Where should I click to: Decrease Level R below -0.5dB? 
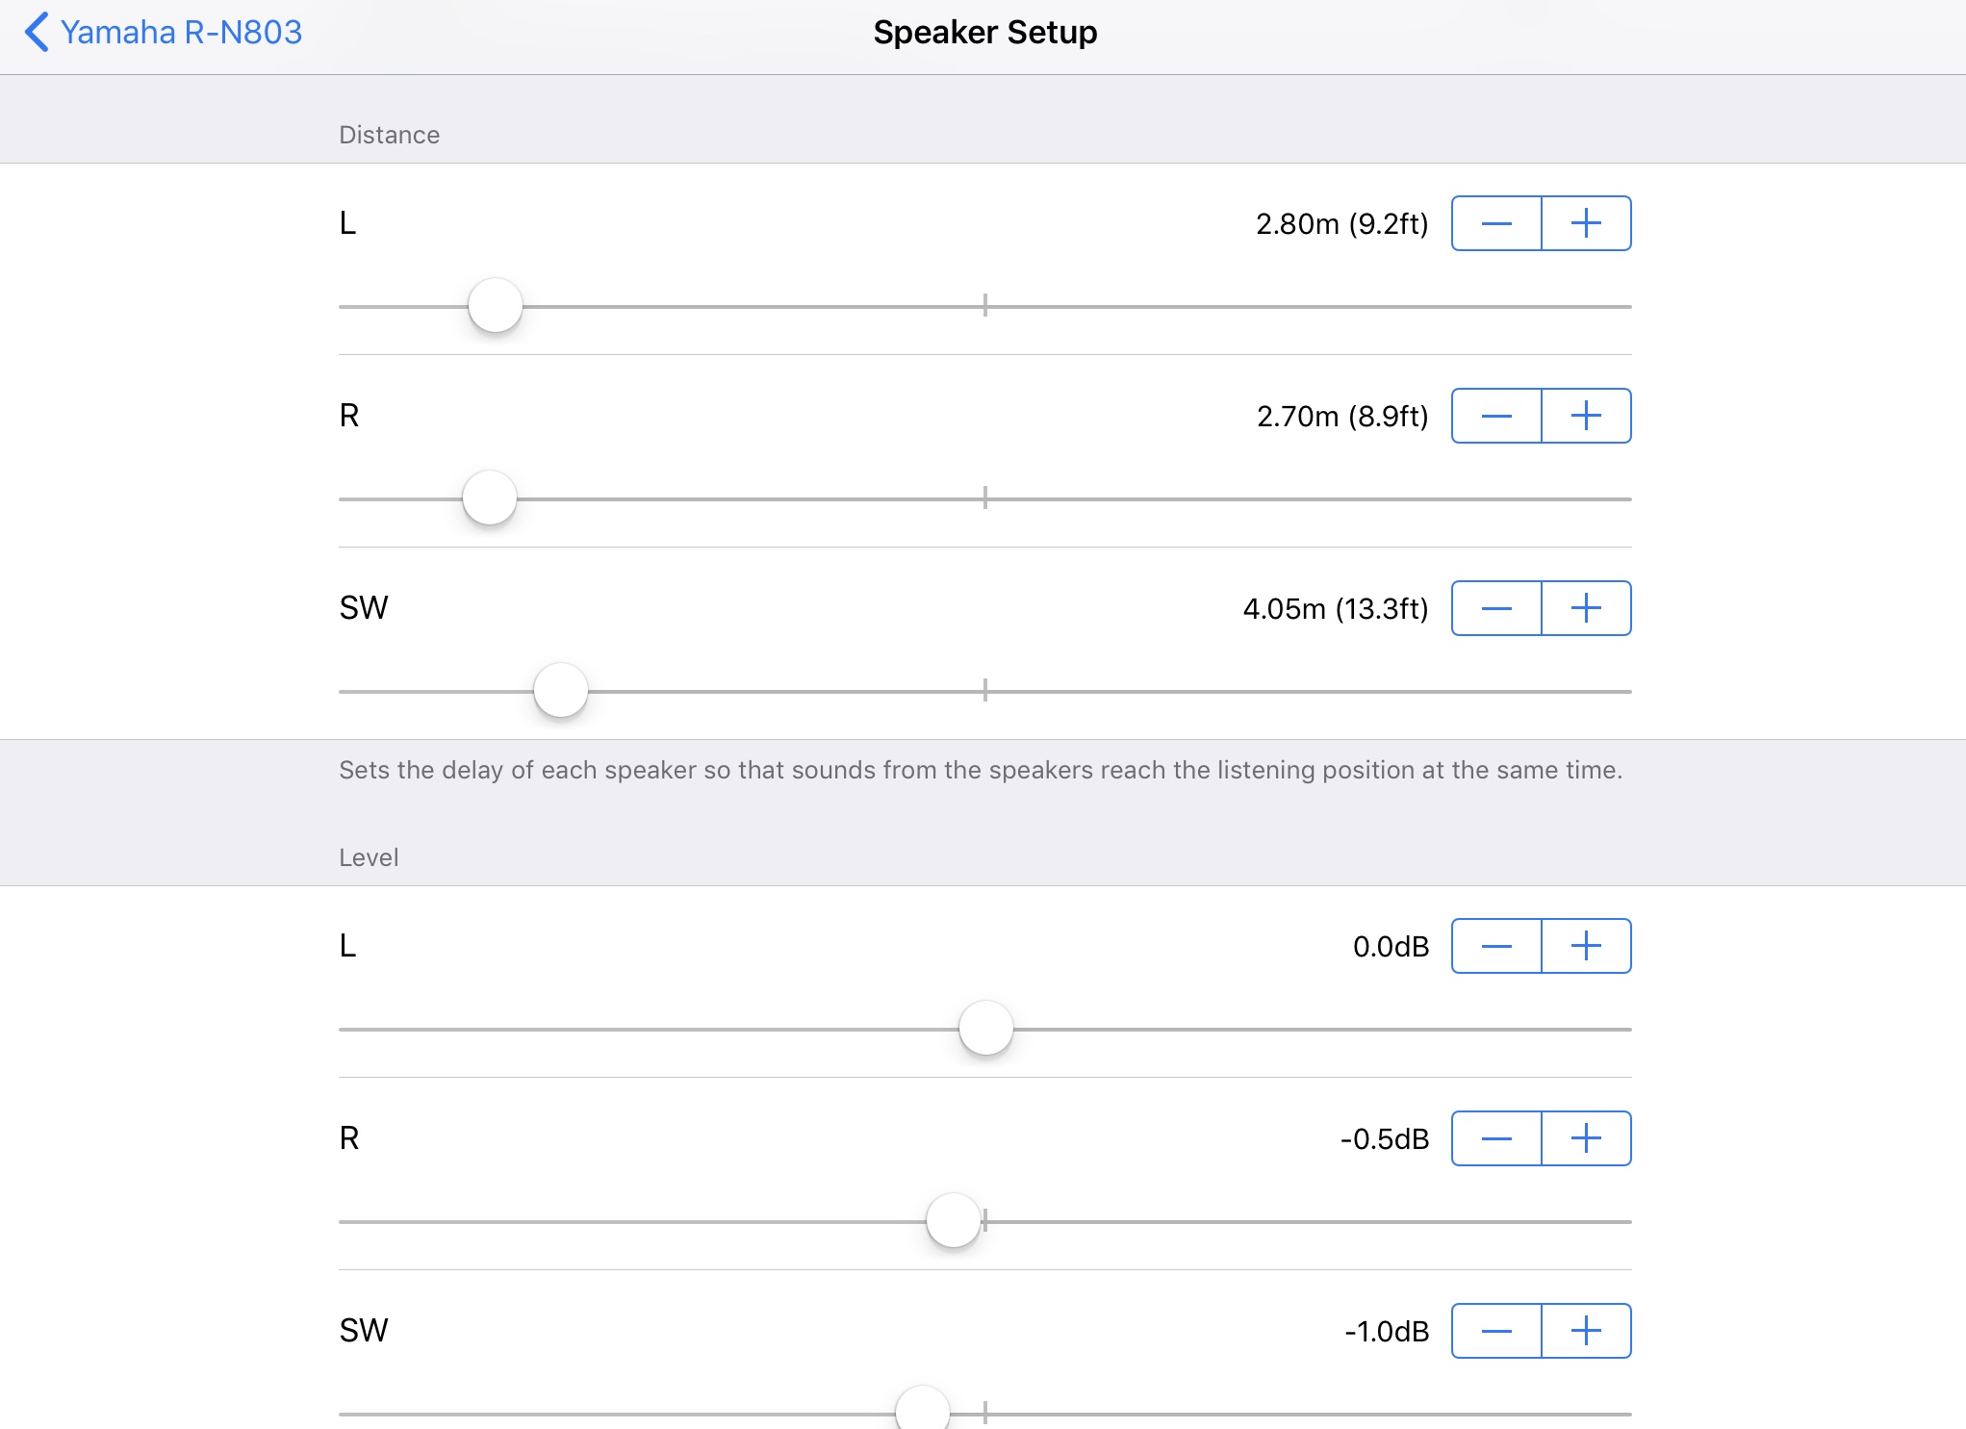pyautogui.click(x=1496, y=1138)
